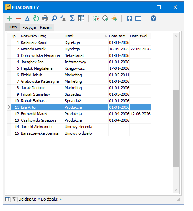Screen dimensions: 193x211
Task: Select the row Robak Barbara
Action: (x=79, y=101)
